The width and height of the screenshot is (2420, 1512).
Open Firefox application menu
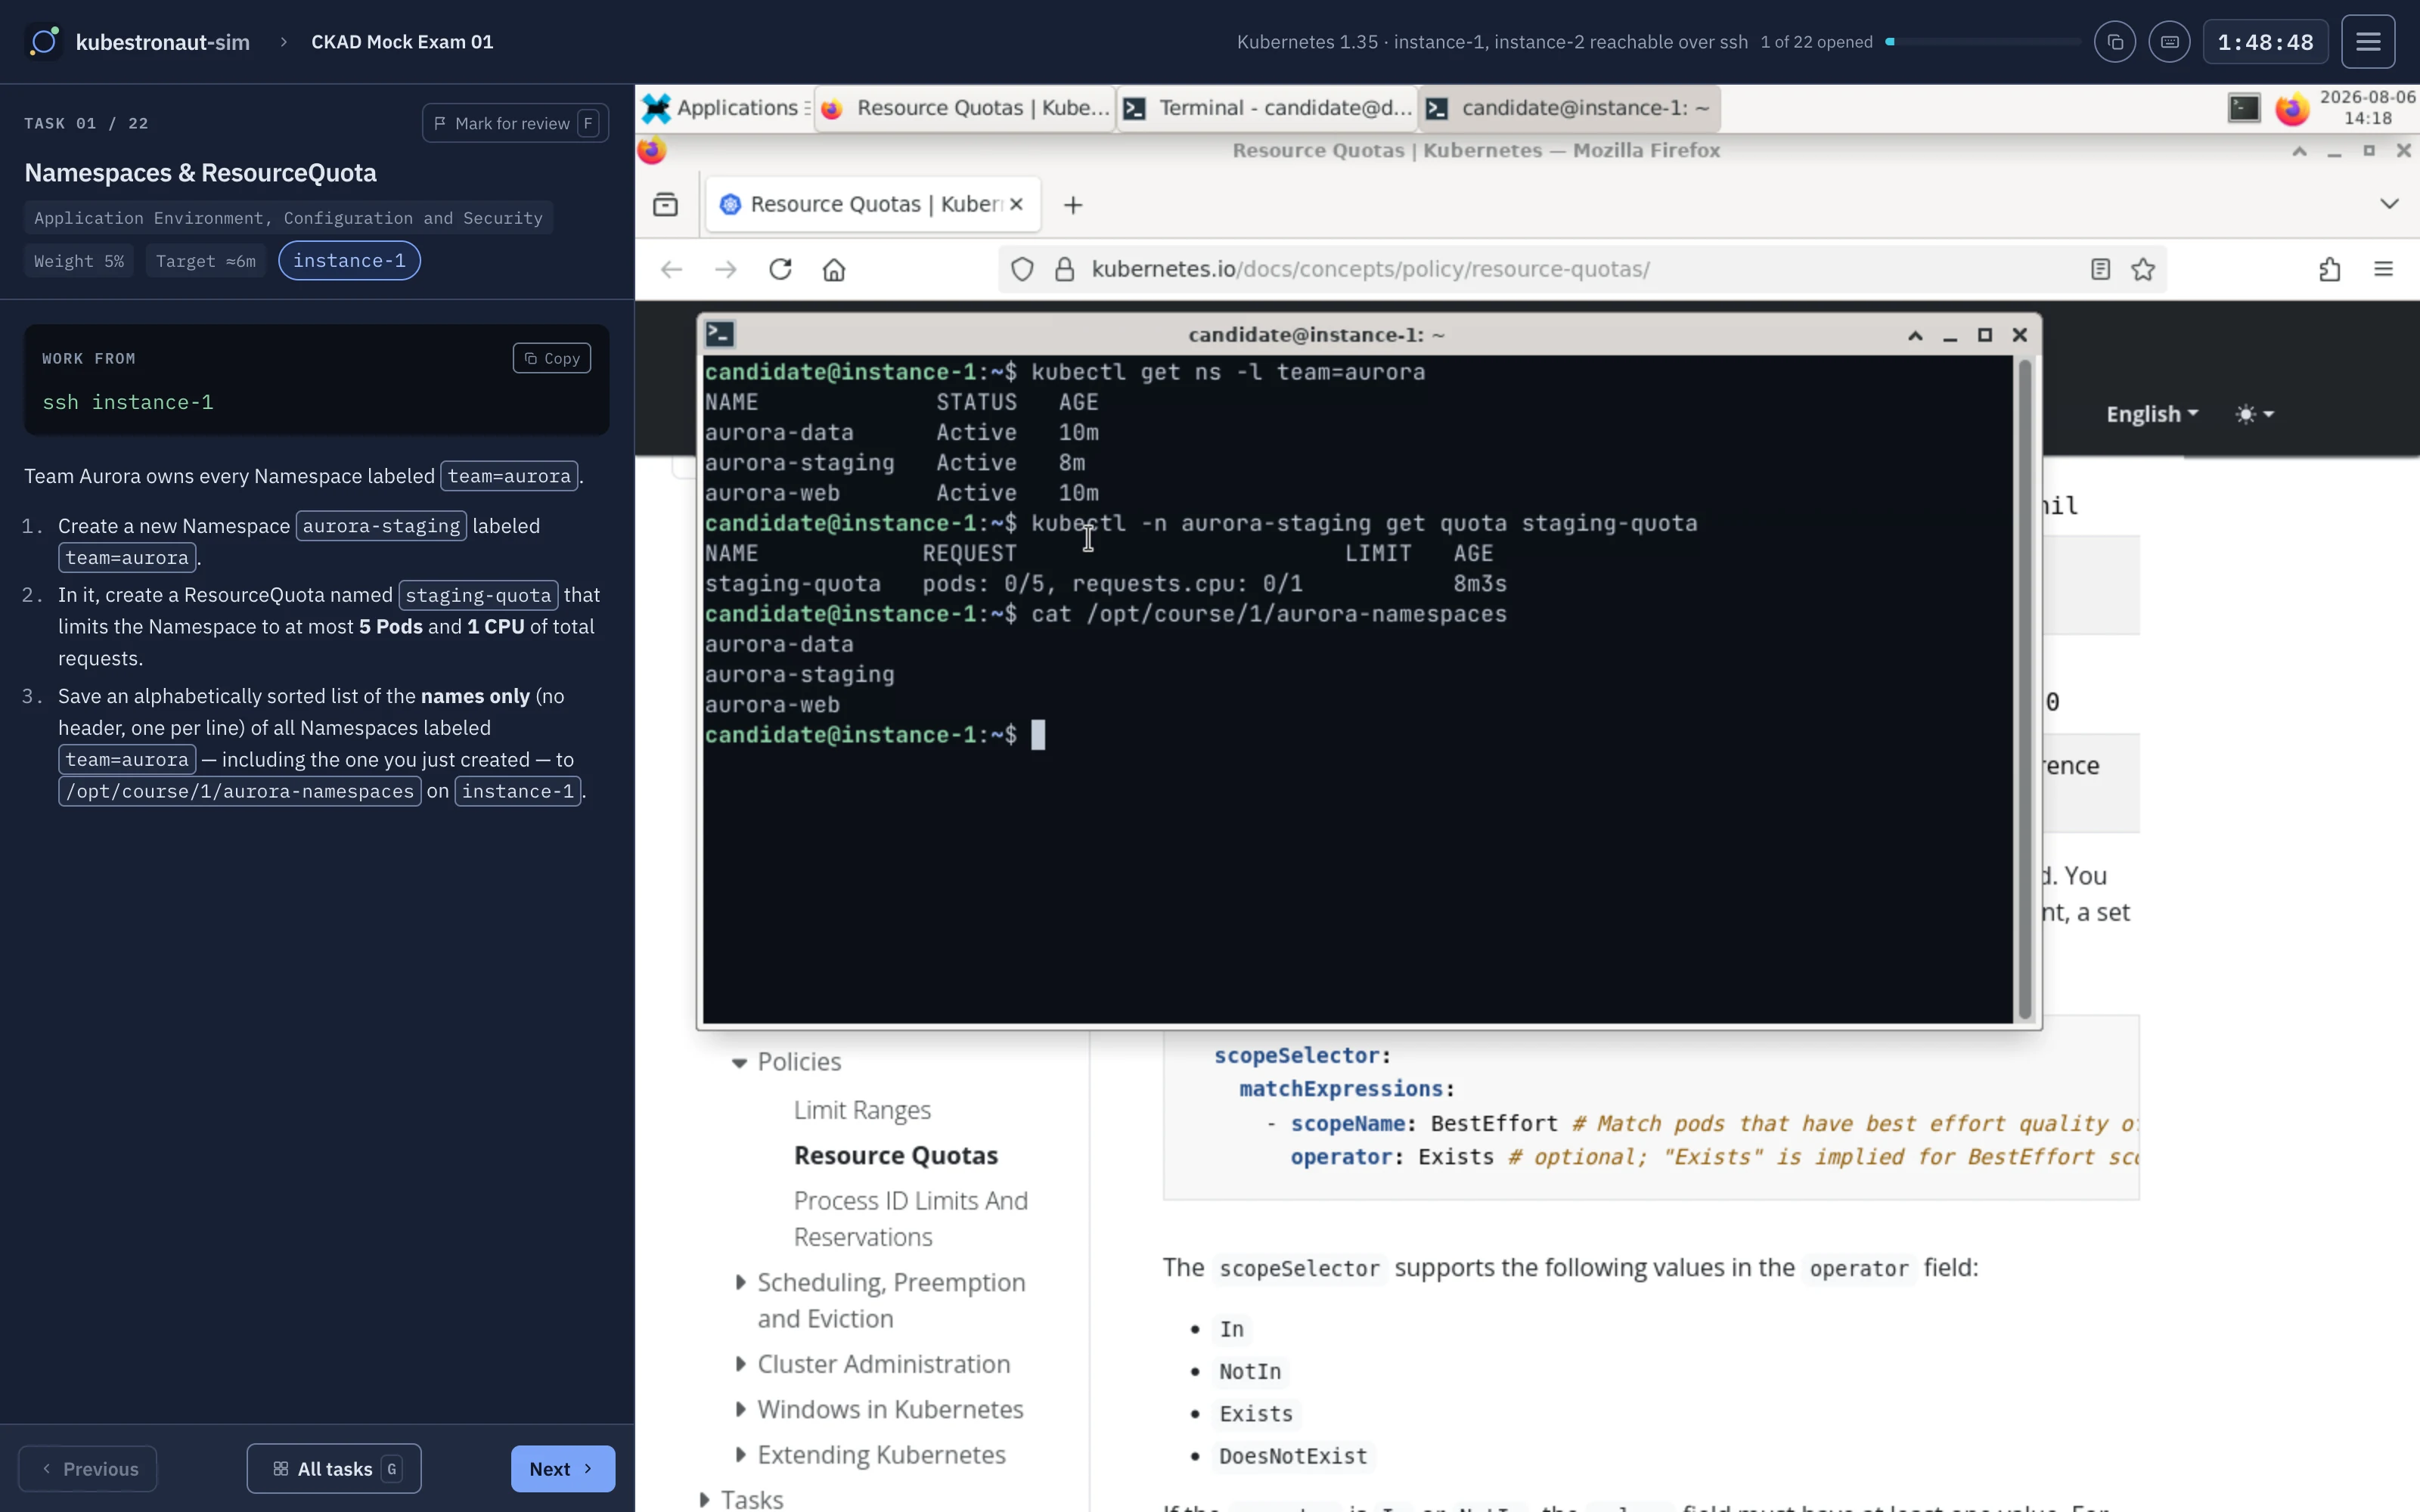(x=2383, y=269)
